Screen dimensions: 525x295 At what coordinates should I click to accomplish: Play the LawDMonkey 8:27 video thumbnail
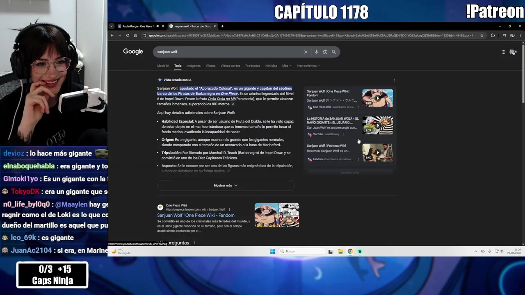click(x=377, y=125)
